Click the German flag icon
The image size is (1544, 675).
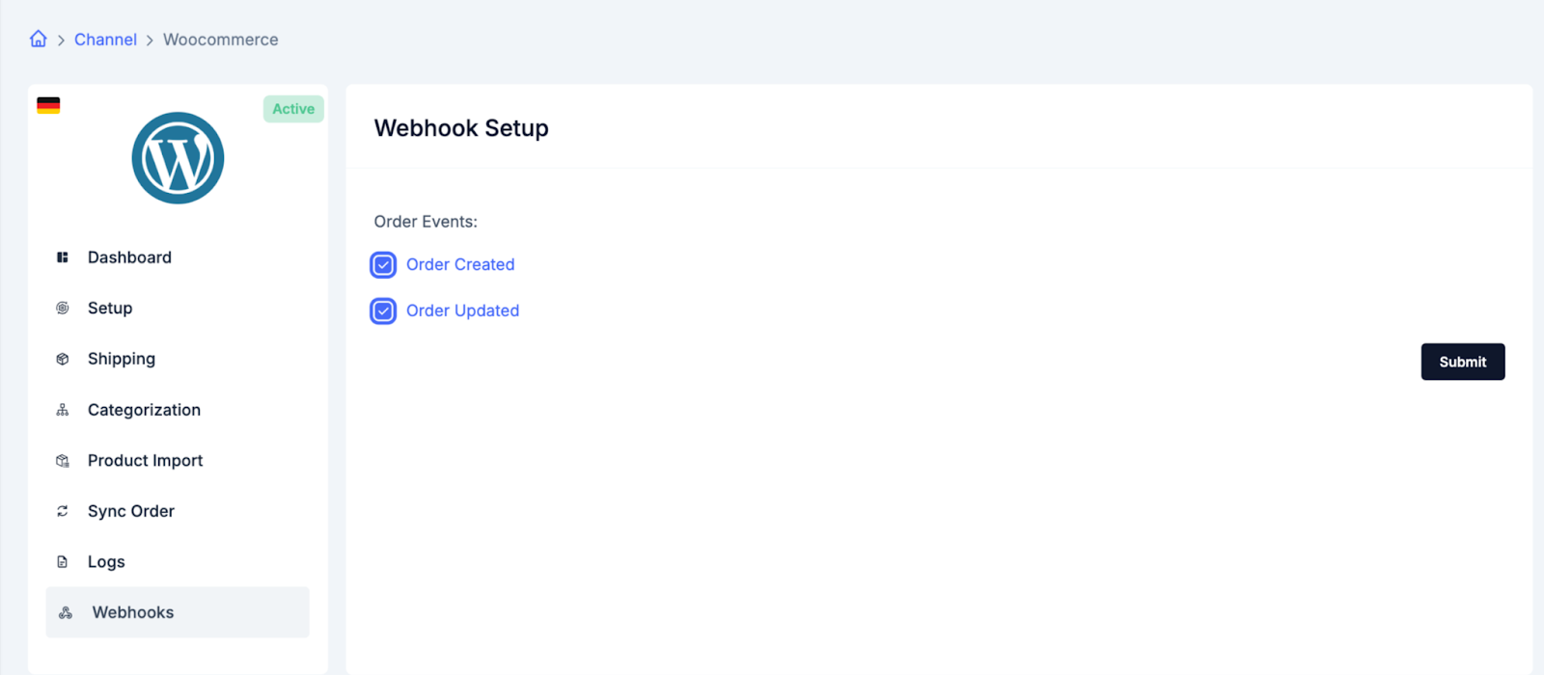point(48,105)
